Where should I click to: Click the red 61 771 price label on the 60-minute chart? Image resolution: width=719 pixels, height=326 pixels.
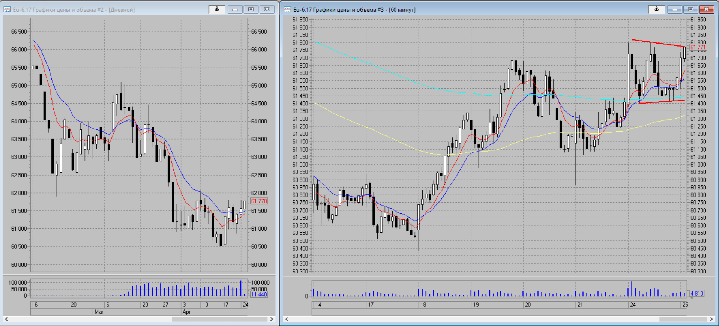(x=698, y=47)
